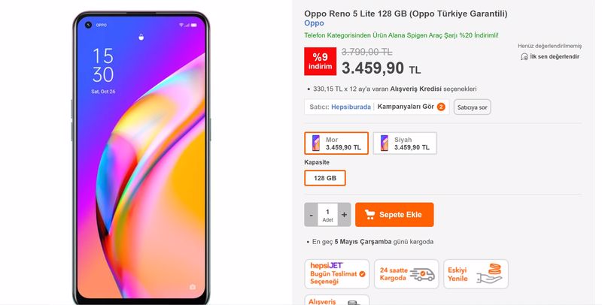Open the Hepsiburada seller link
Viewport: 602px width, 305px height.
click(351, 107)
